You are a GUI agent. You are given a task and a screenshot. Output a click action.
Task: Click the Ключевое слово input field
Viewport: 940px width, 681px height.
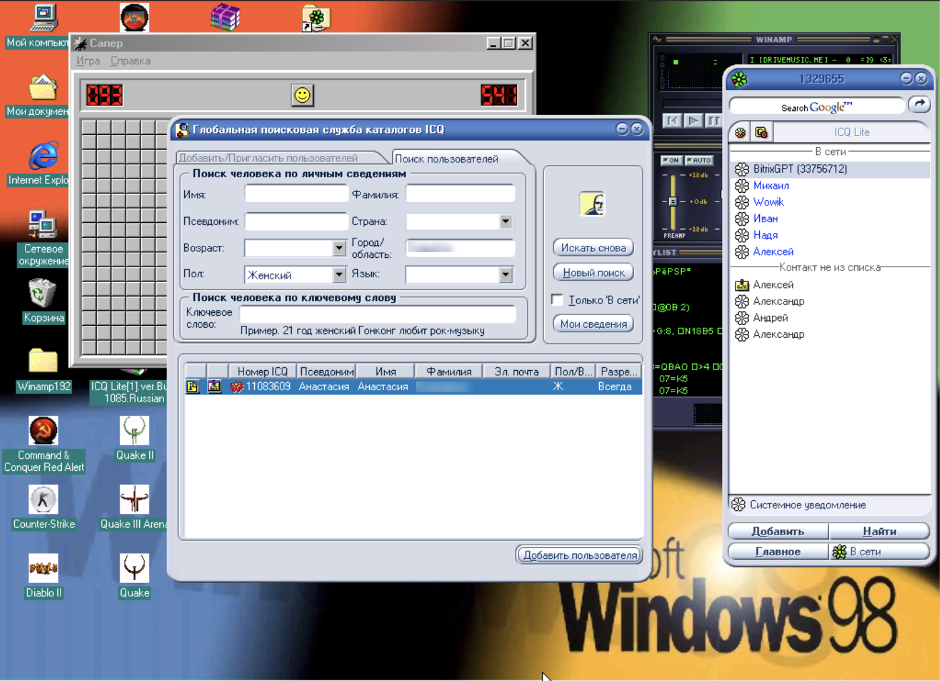click(378, 314)
